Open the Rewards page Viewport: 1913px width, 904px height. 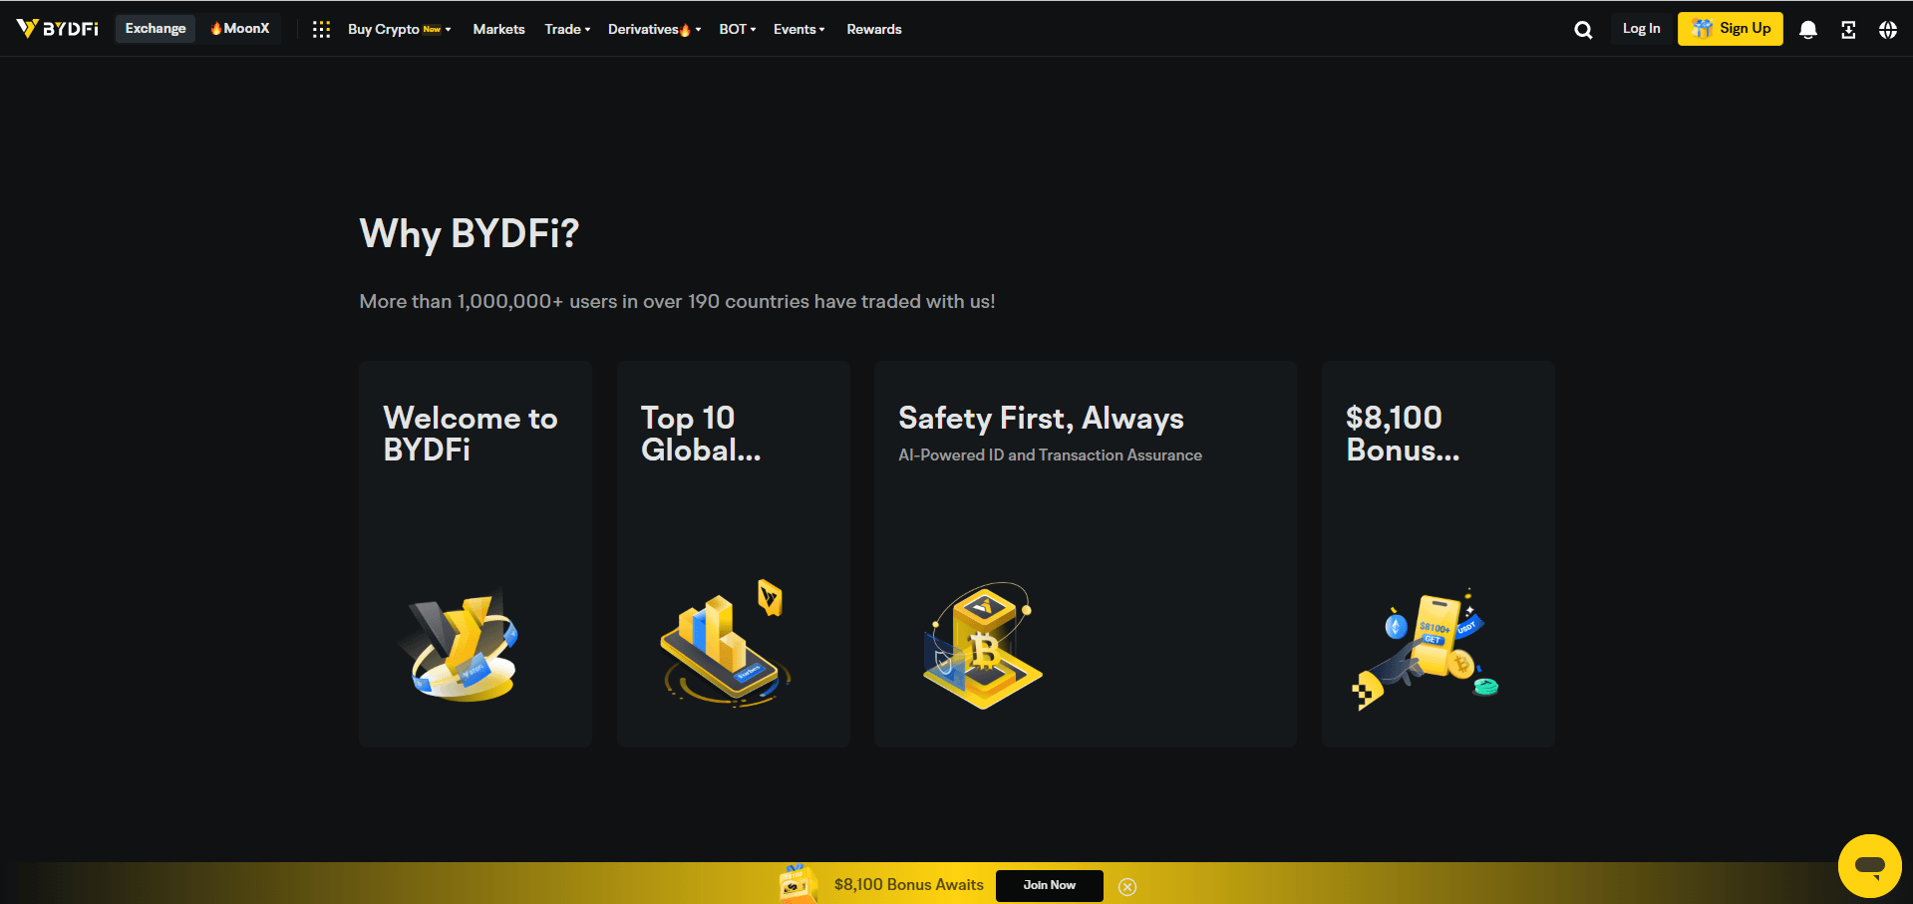[873, 30]
